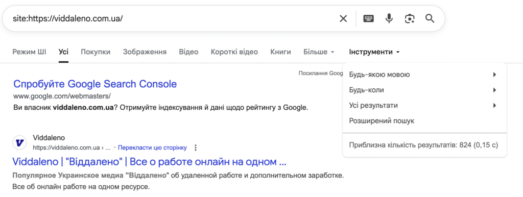This screenshot has width=523, height=197.
Task: Expand the Будь-якою мовою submenu
Action: 424,75
